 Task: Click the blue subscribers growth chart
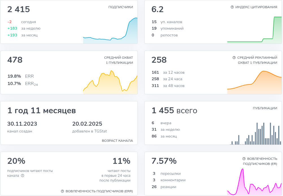point(110,31)
